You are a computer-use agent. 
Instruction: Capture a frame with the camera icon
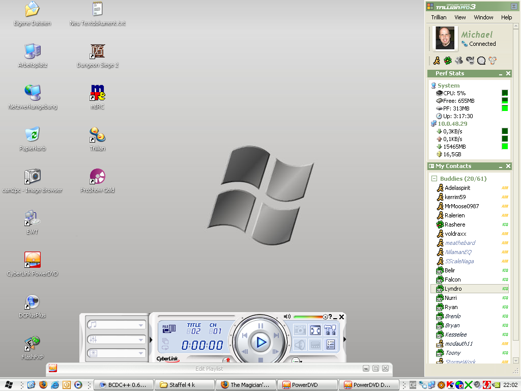click(300, 330)
